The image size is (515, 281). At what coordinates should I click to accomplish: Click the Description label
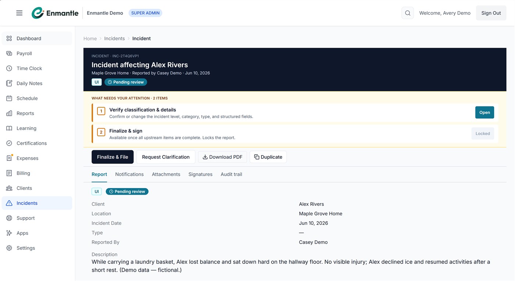point(104,254)
